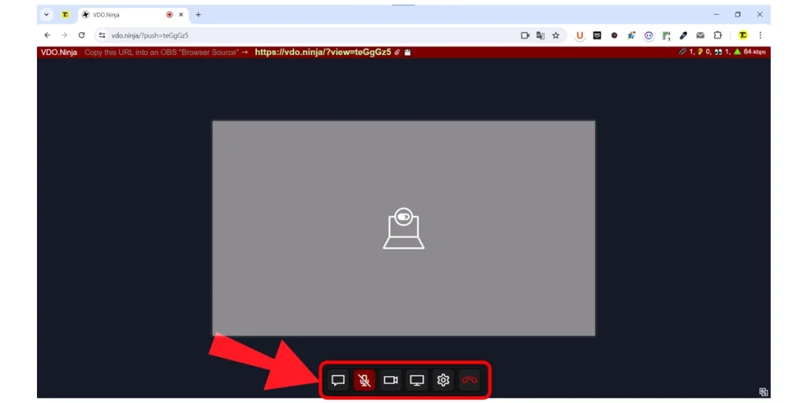Open the black shield extension icon
807x403 pixels.
tap(597, 35)
